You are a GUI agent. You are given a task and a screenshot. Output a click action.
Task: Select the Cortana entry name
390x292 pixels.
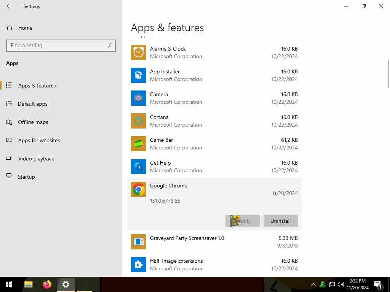159,117
